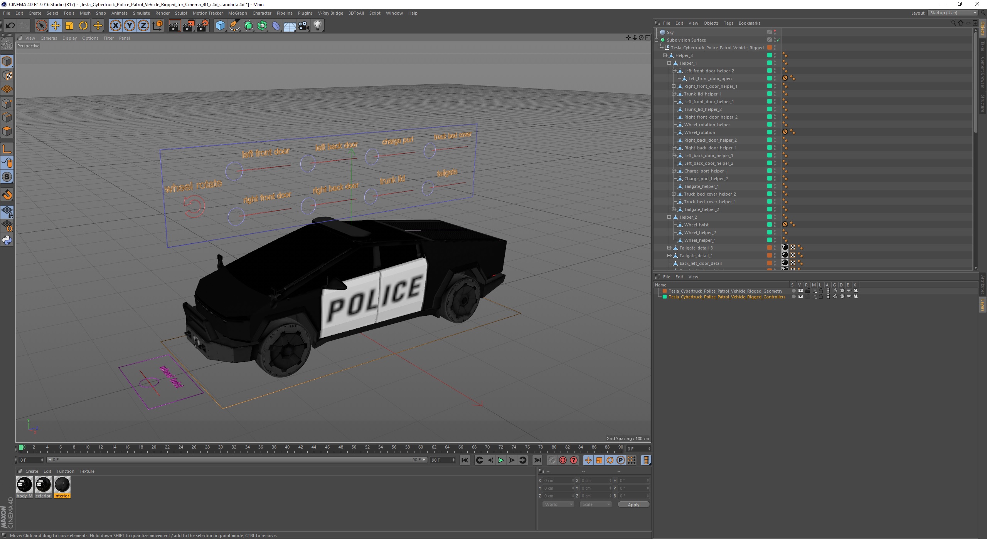Open the spline pen tool icon
The height and width of the screenshot is (539, 987).
(x=234, y=26)
